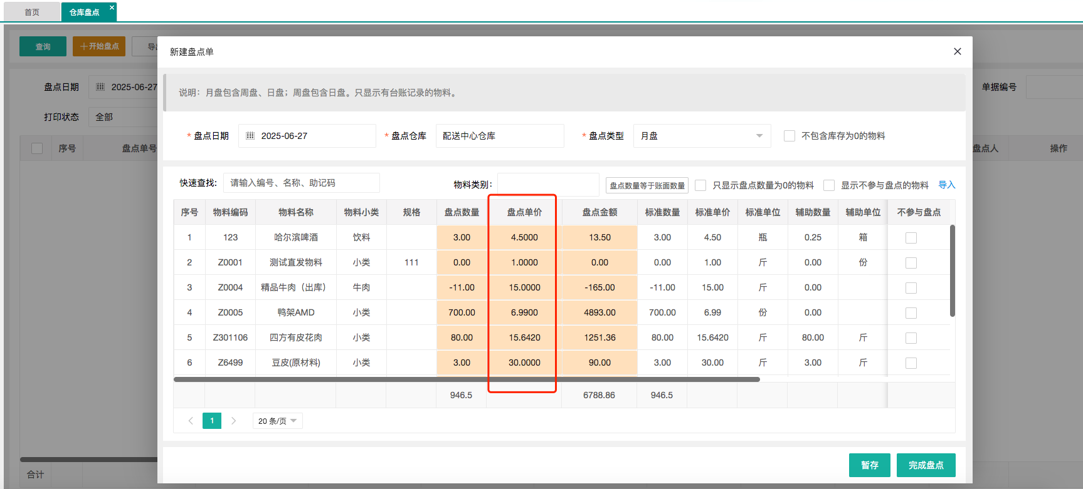Close the 新建盘点单 dialog with X
The image size is (1083, 489).
[x=957, y=51]
